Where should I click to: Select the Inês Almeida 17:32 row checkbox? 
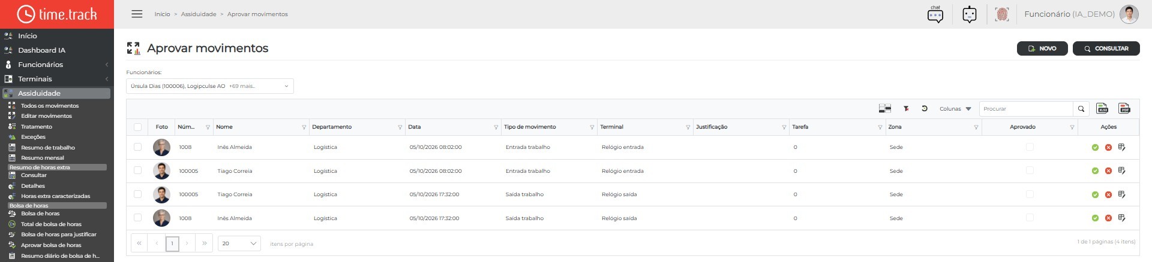click(x=137, y=218)
